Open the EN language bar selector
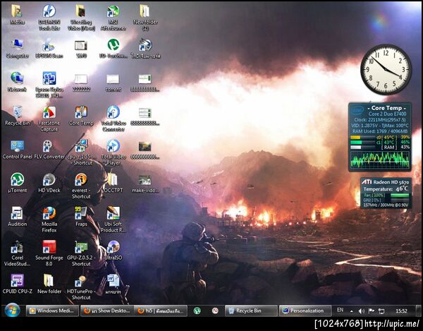The height and width of the screenshot is (331, 423). tap(340, 311)
